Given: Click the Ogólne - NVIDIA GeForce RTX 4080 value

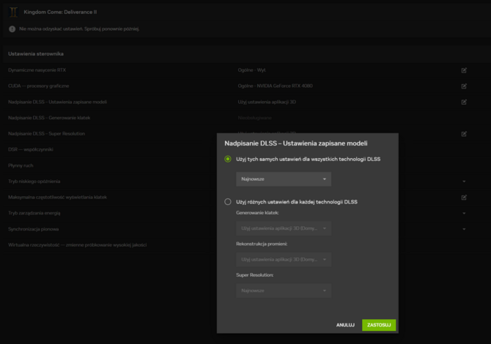Looking at the screenshot, I should click(276, 86).
